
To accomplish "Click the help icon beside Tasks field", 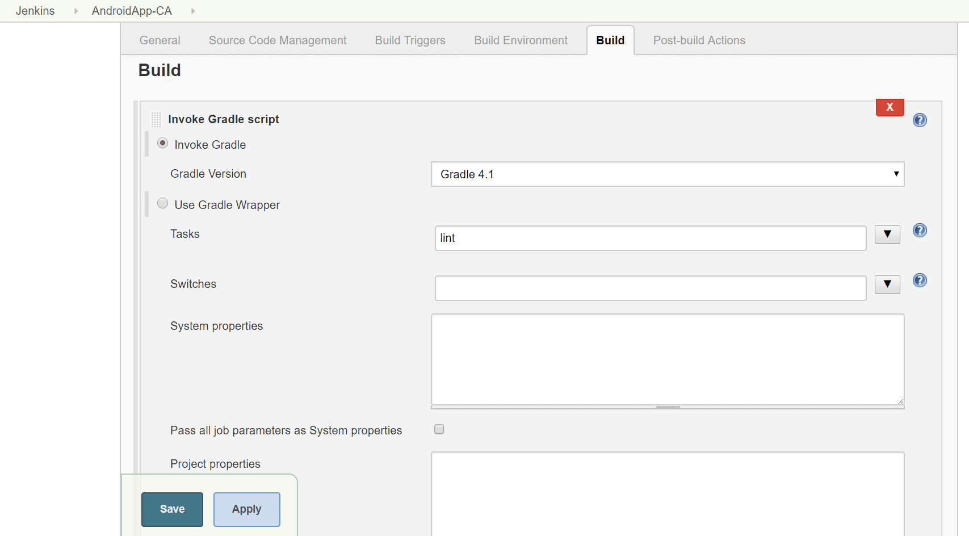I will tap(920, 231).
